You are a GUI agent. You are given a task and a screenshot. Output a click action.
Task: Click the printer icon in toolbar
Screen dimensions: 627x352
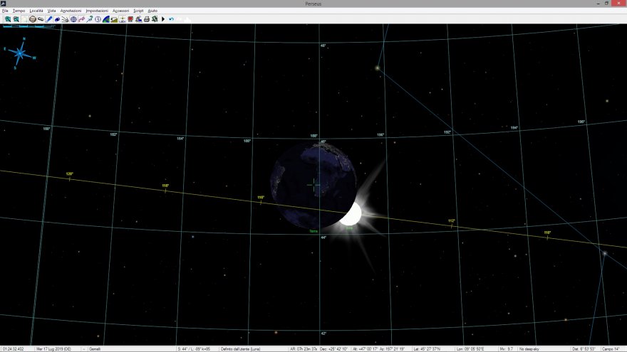[146, 19]
